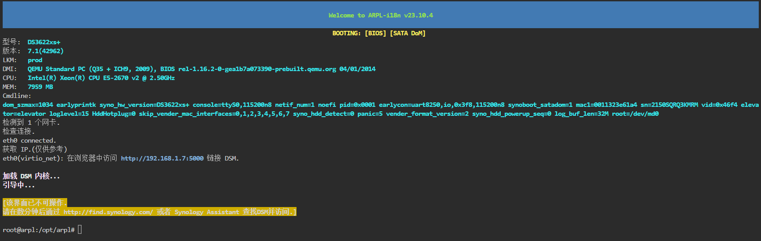
Task: Click the LKM prod value
Action: [35, 60]
